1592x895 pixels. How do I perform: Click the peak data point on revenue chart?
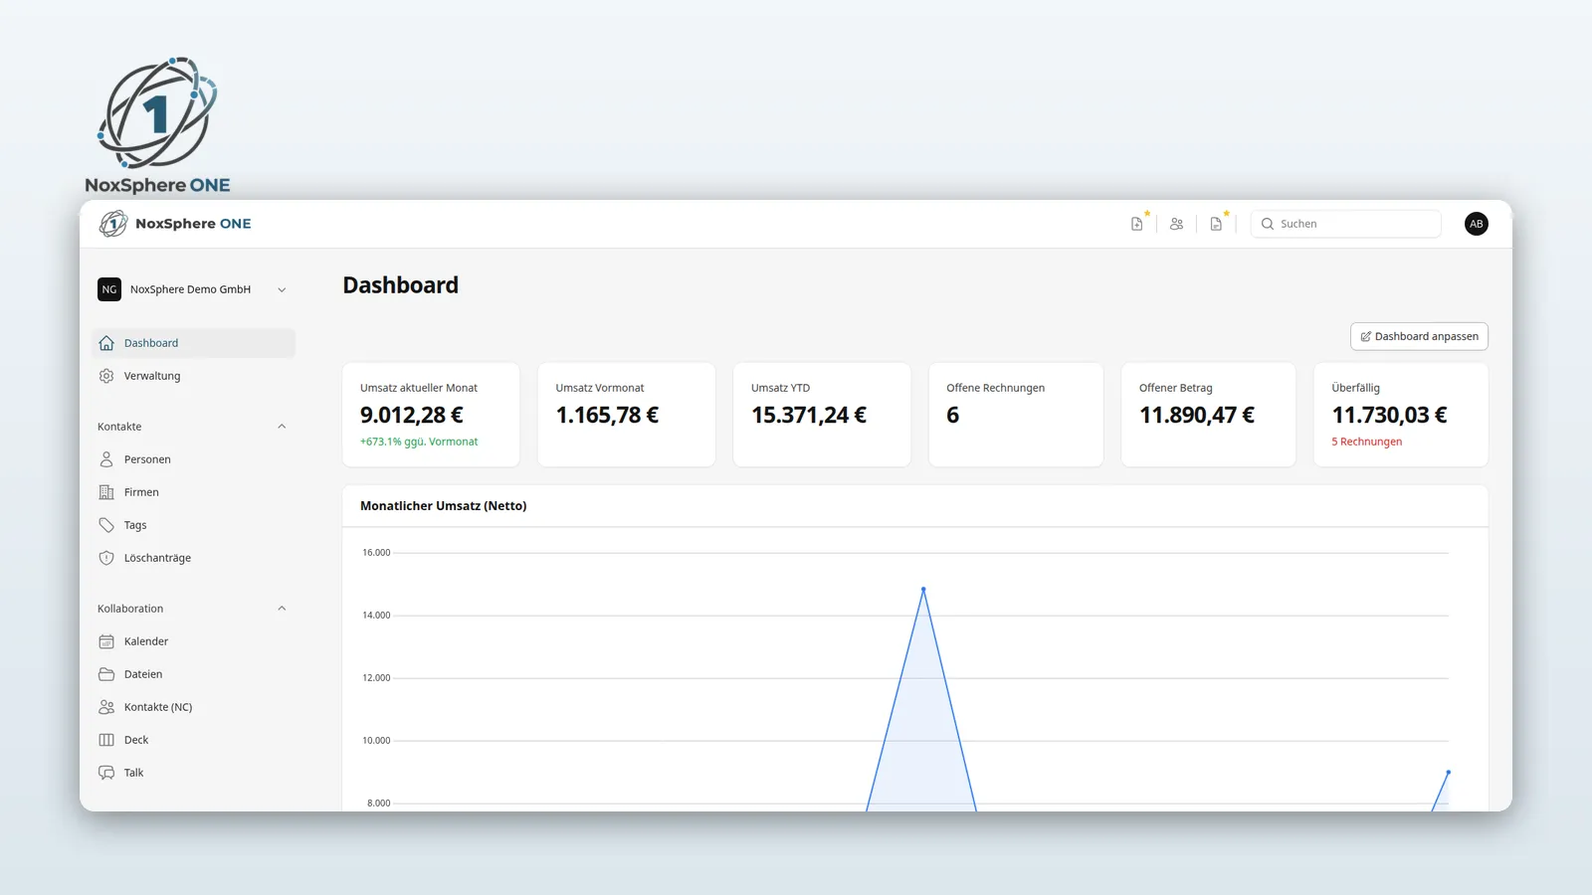click(x=923, y=590)
